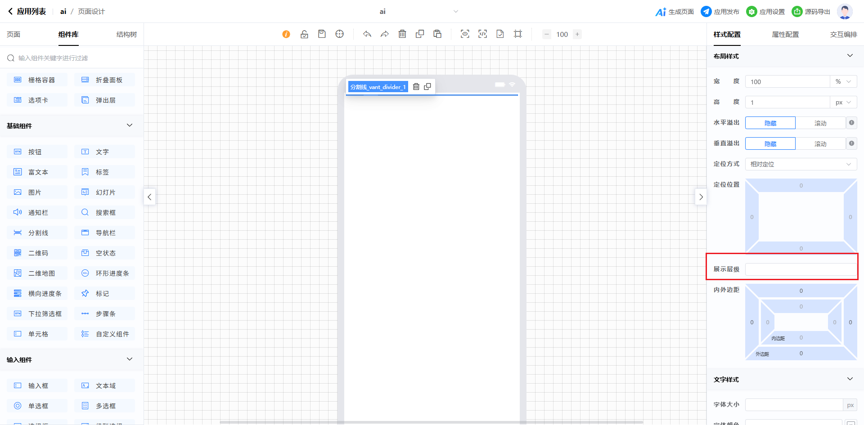Click the 源码导出 button
This screenshot has height=425, width=864.
click(811, 12)
